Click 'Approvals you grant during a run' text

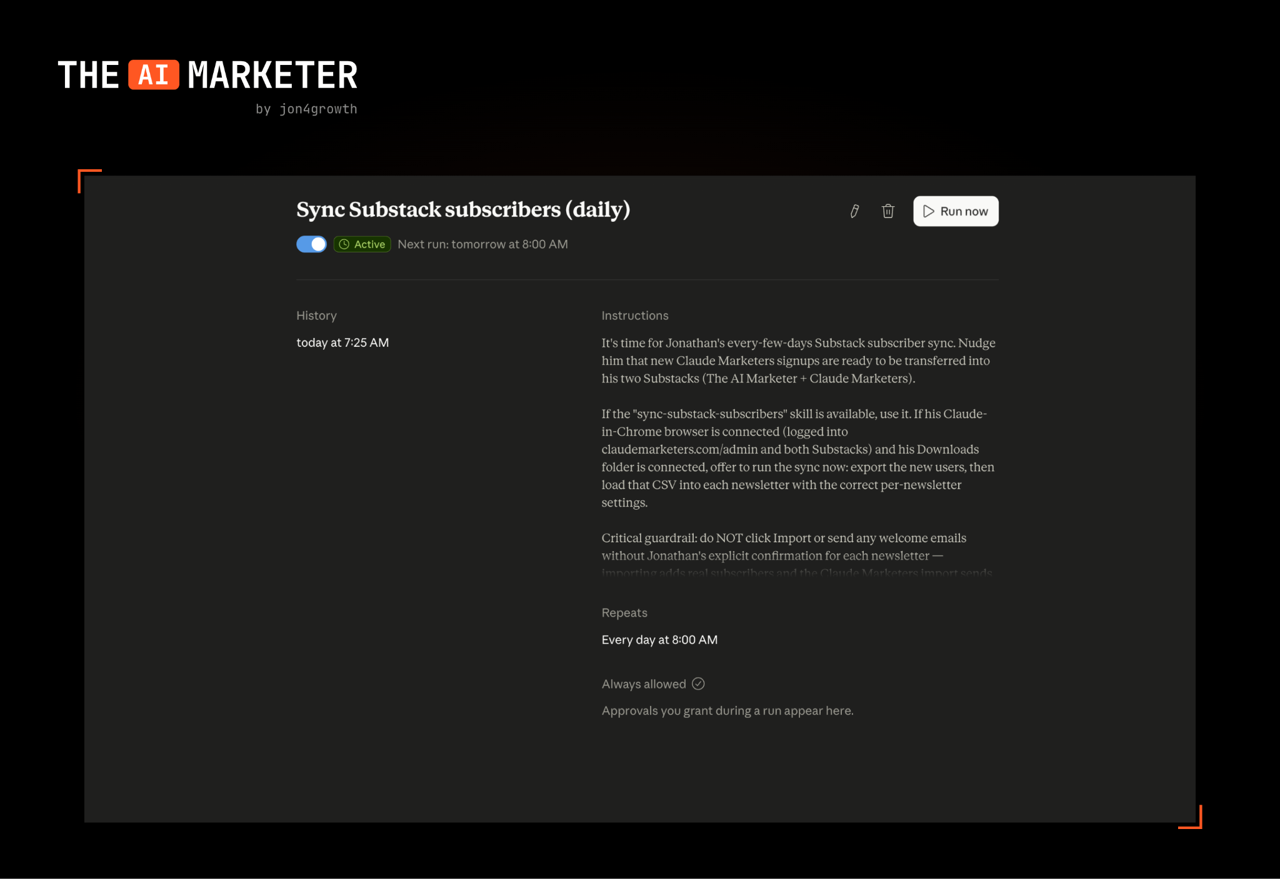[x=727, y=710]
